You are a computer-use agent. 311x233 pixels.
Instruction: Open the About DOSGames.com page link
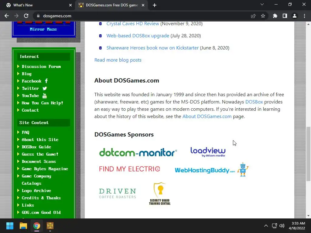207,116
